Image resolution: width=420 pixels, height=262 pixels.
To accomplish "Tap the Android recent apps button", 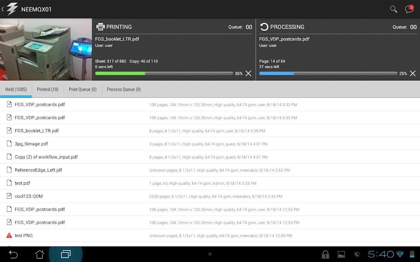I will [65, 254].
